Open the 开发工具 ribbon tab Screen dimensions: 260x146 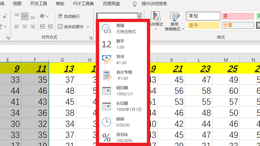tap(38, 4)
